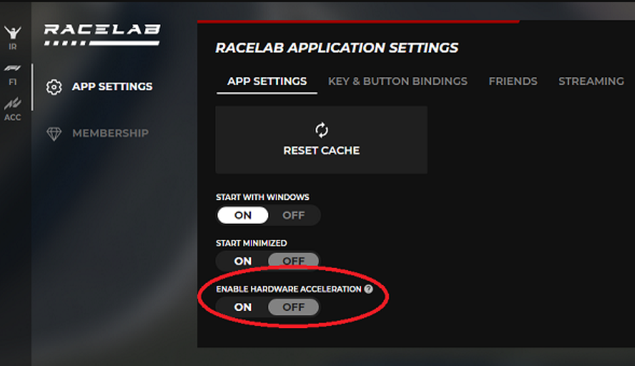The height and width of the screenshot is (366, 635).
Task: Select the F1 game icon
Action: (12, 72)
